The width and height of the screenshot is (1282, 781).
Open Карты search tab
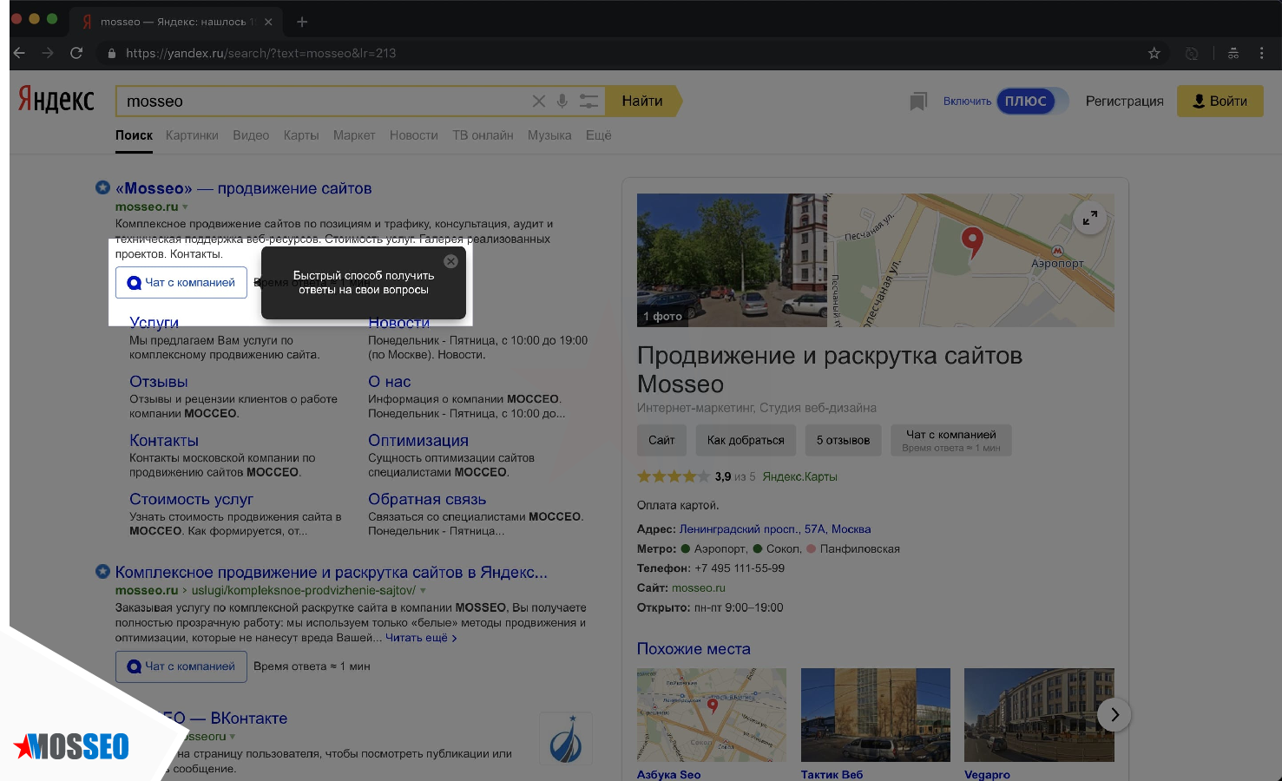(x=301, y=135)
